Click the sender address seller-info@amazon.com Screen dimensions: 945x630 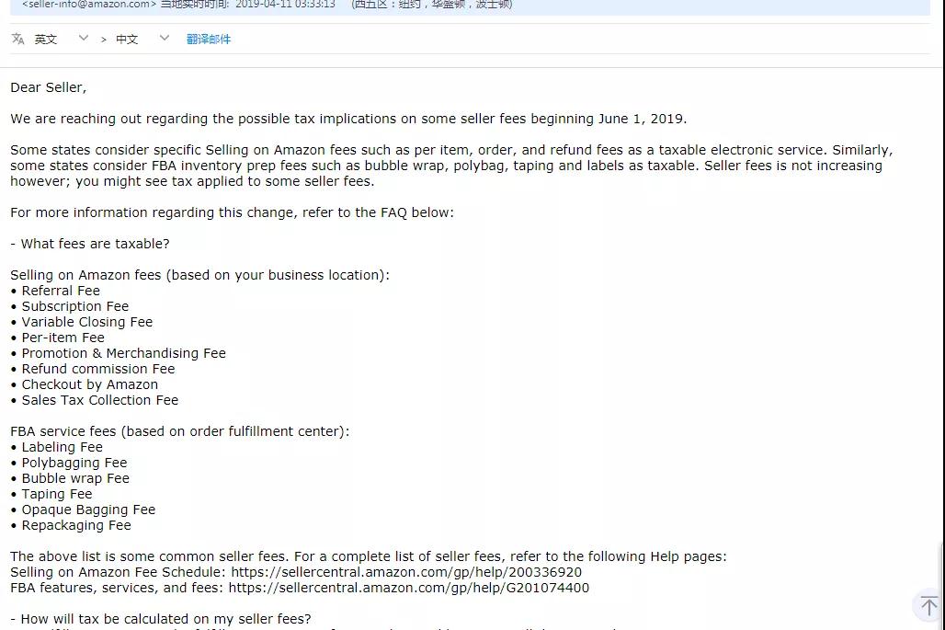[x=89, y=5]
